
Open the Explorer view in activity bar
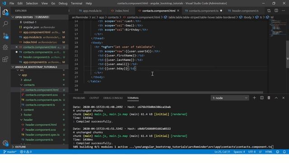[5, 12]
